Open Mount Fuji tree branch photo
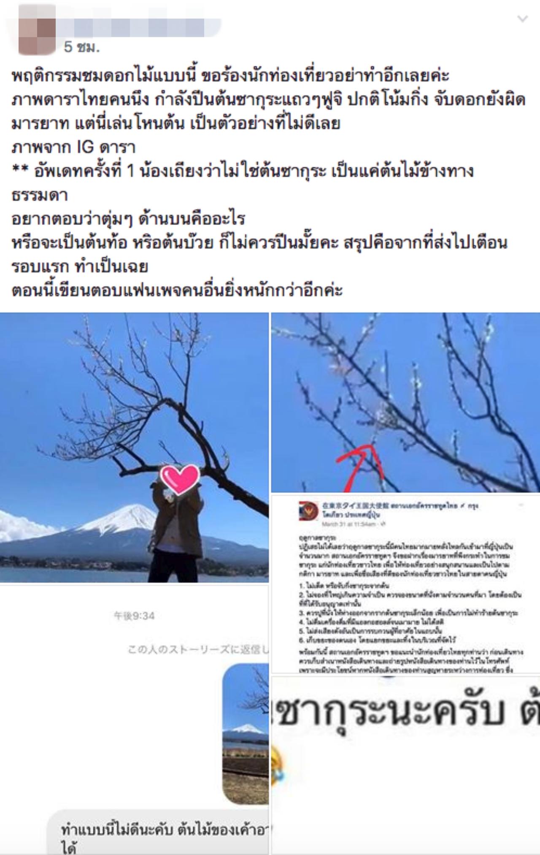The image size is (540, 855). click(x=134, y=448)
